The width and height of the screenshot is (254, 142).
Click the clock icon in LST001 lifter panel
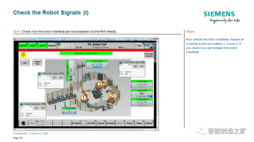point(71,70)
